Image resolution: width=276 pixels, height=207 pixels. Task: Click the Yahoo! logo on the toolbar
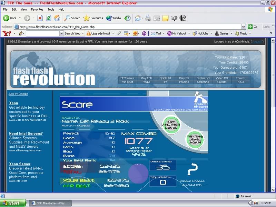click(x=6, y=33)
